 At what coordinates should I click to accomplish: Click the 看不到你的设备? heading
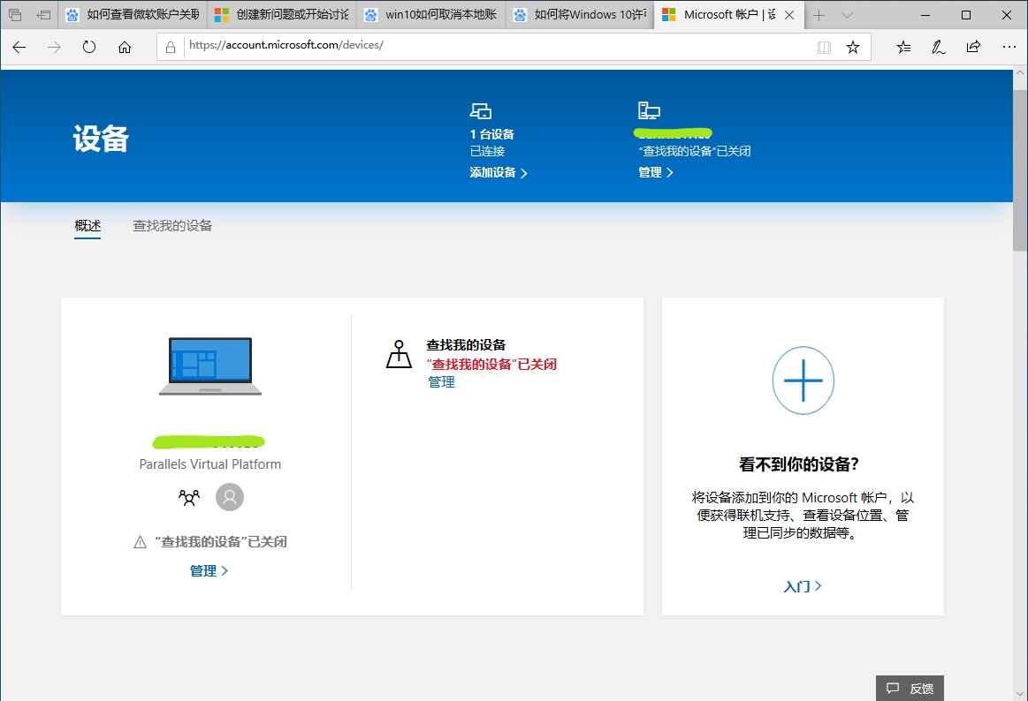pos(798,464)
